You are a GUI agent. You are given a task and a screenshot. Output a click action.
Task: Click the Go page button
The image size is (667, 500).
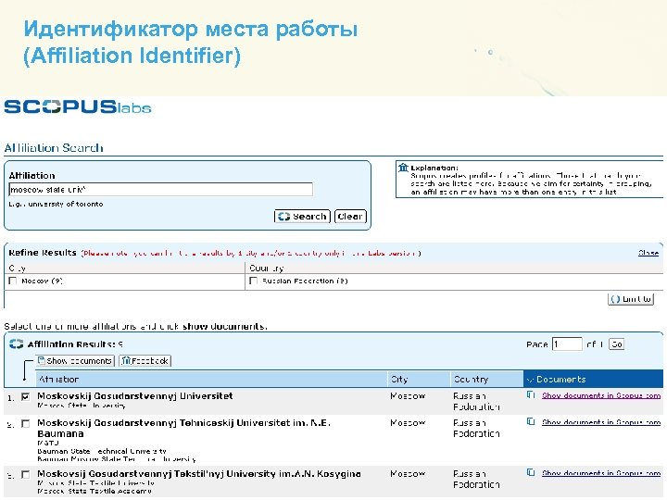pos(616,344)
